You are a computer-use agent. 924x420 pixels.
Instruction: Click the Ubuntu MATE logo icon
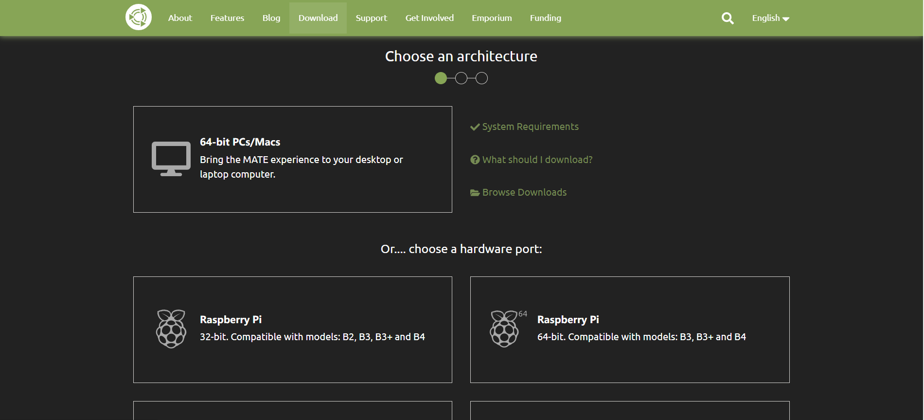click(x=139, y=17)
